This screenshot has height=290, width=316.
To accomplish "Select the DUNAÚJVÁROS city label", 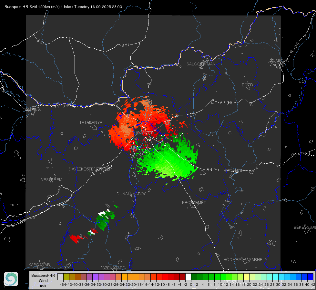I will 131,194.
